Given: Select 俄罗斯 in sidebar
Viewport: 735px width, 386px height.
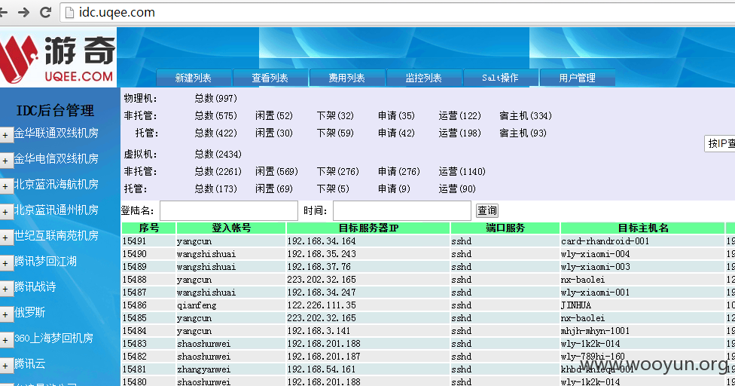Looking at the screenshot, I should tap(29, 312).
